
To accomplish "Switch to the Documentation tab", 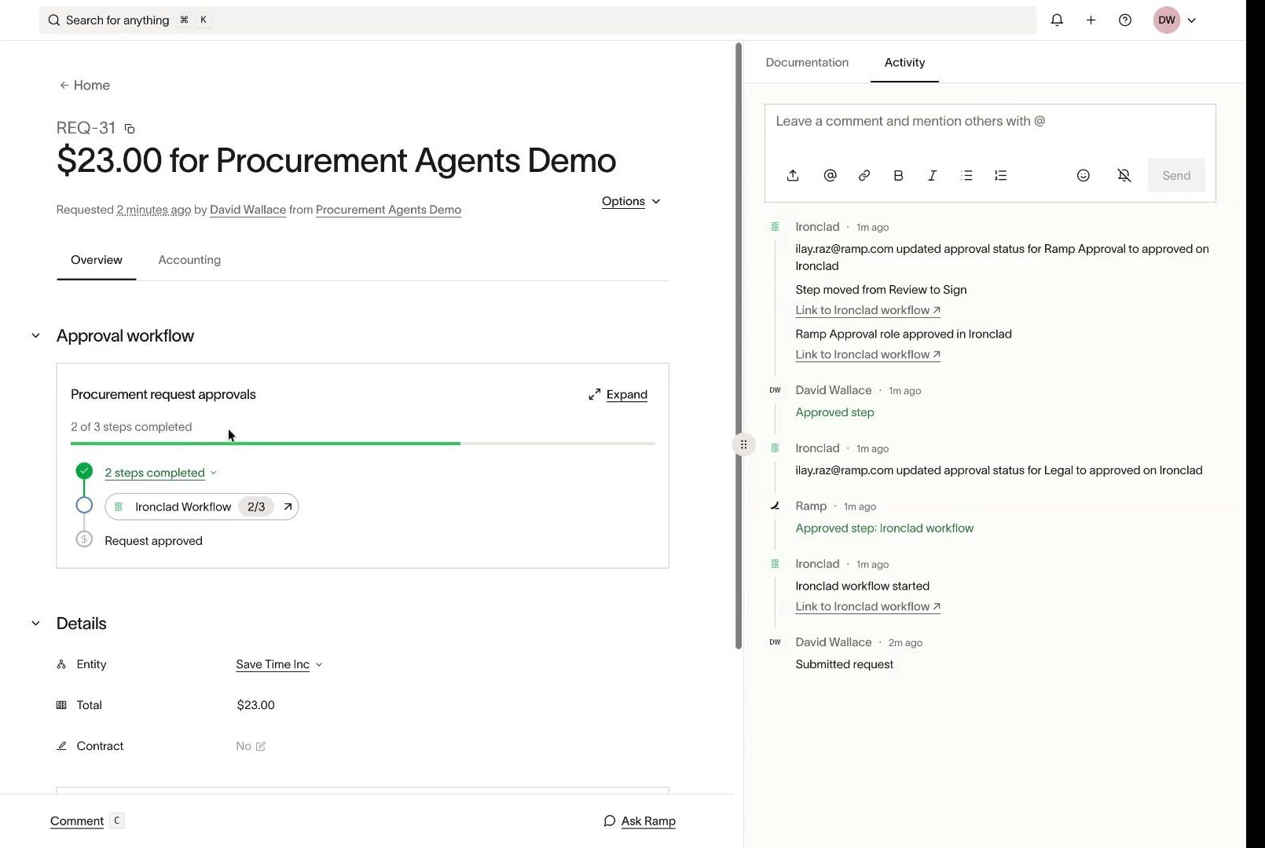I will click(x=807, y=62).
